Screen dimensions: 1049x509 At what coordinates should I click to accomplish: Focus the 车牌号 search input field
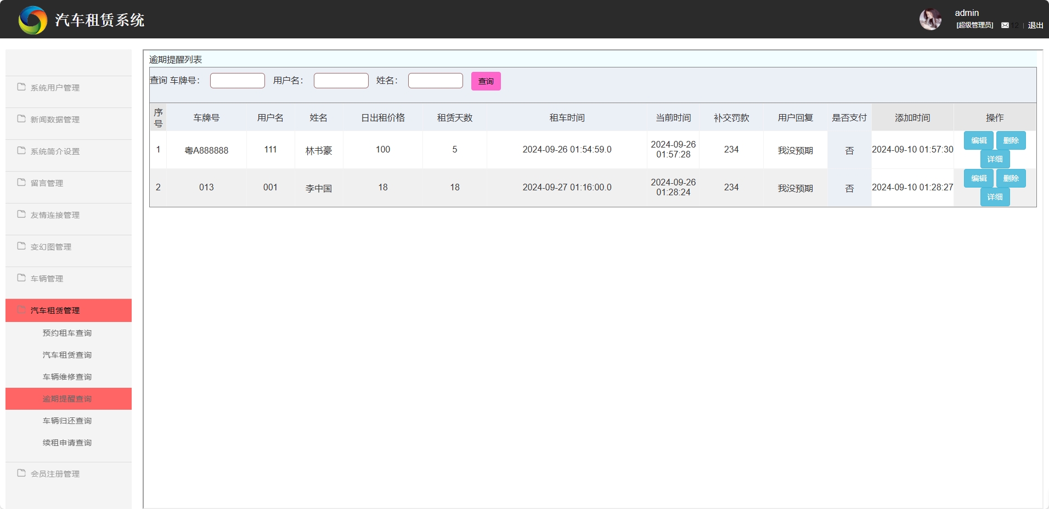tap(237, 81)
